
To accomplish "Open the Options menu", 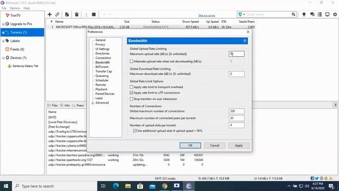I will pyautogui.click(x=15, y=8).
